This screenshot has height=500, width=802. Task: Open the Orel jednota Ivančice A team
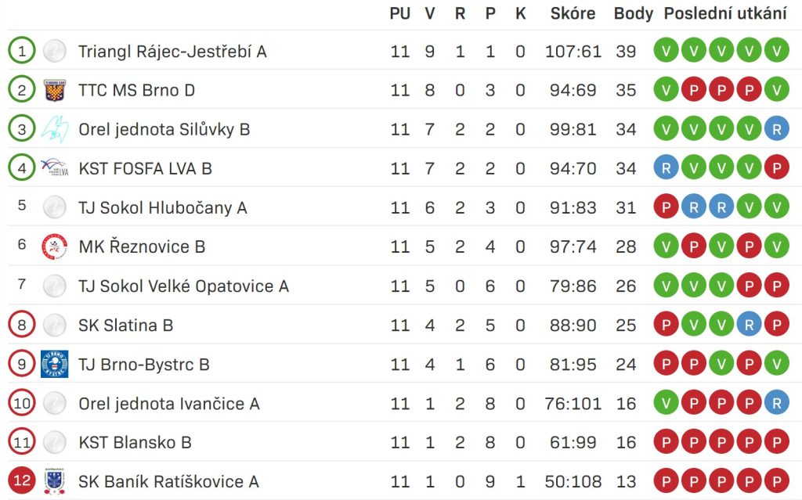pyautogui.click(x=169, y=404)
